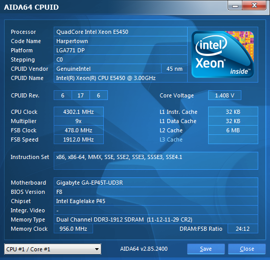Click the CPU Clock 4302.1 MHz value
The image size is (270, 260).
click(79, 112)
